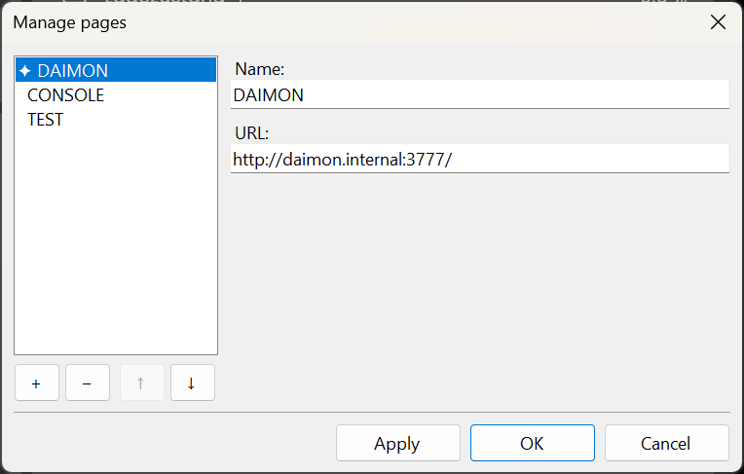
Task: Select CONSOLE in the pages list
Action: pos(65,95)
